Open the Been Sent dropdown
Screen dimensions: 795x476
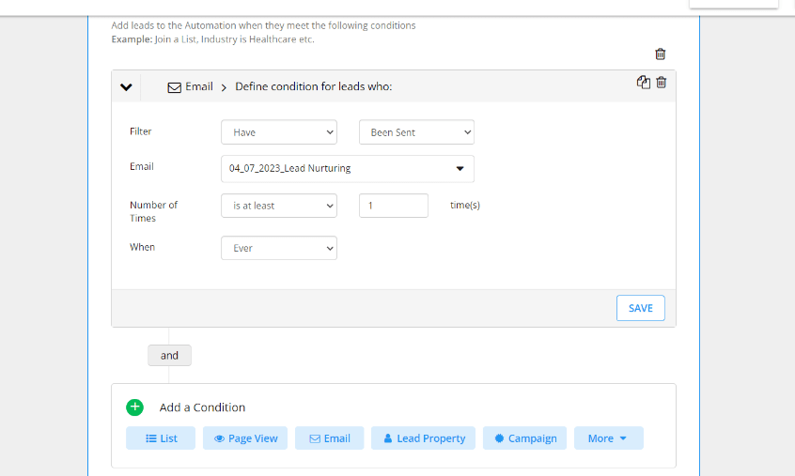click(x=417, y=132)
